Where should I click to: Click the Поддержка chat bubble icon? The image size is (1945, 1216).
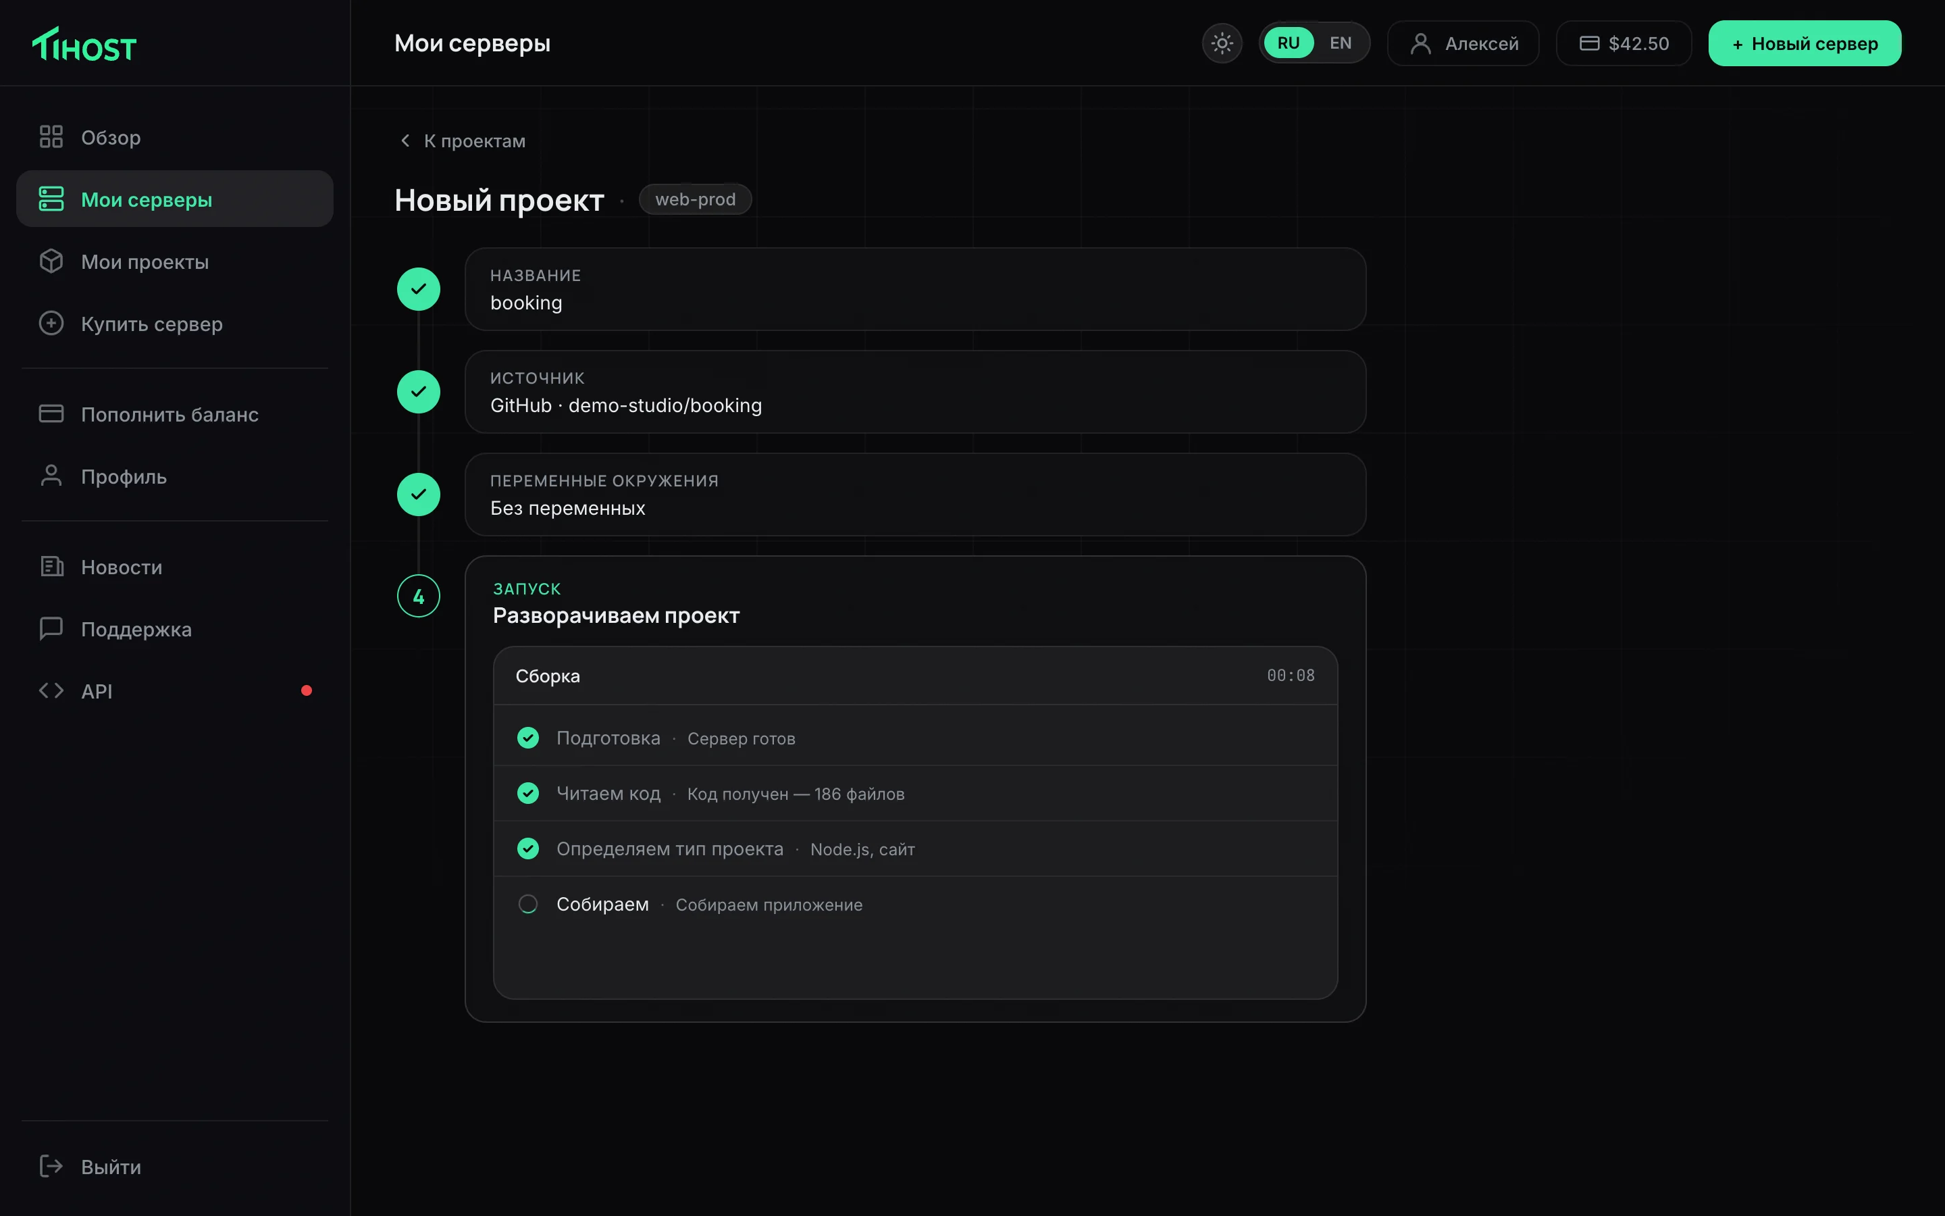coord(51,628)
